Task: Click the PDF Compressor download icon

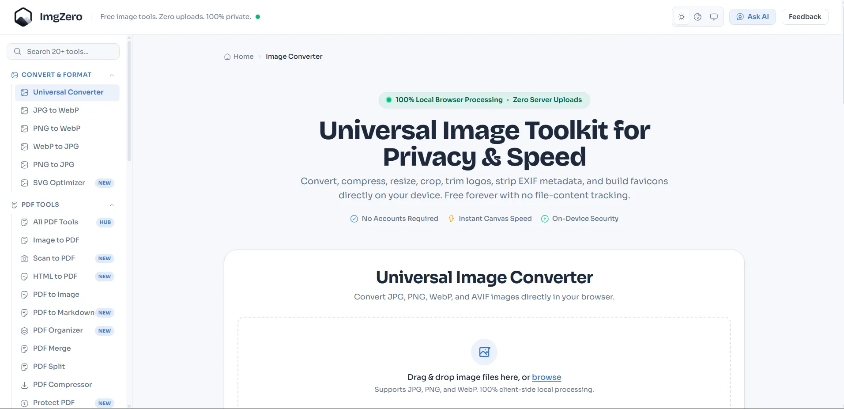Action: 25,385
